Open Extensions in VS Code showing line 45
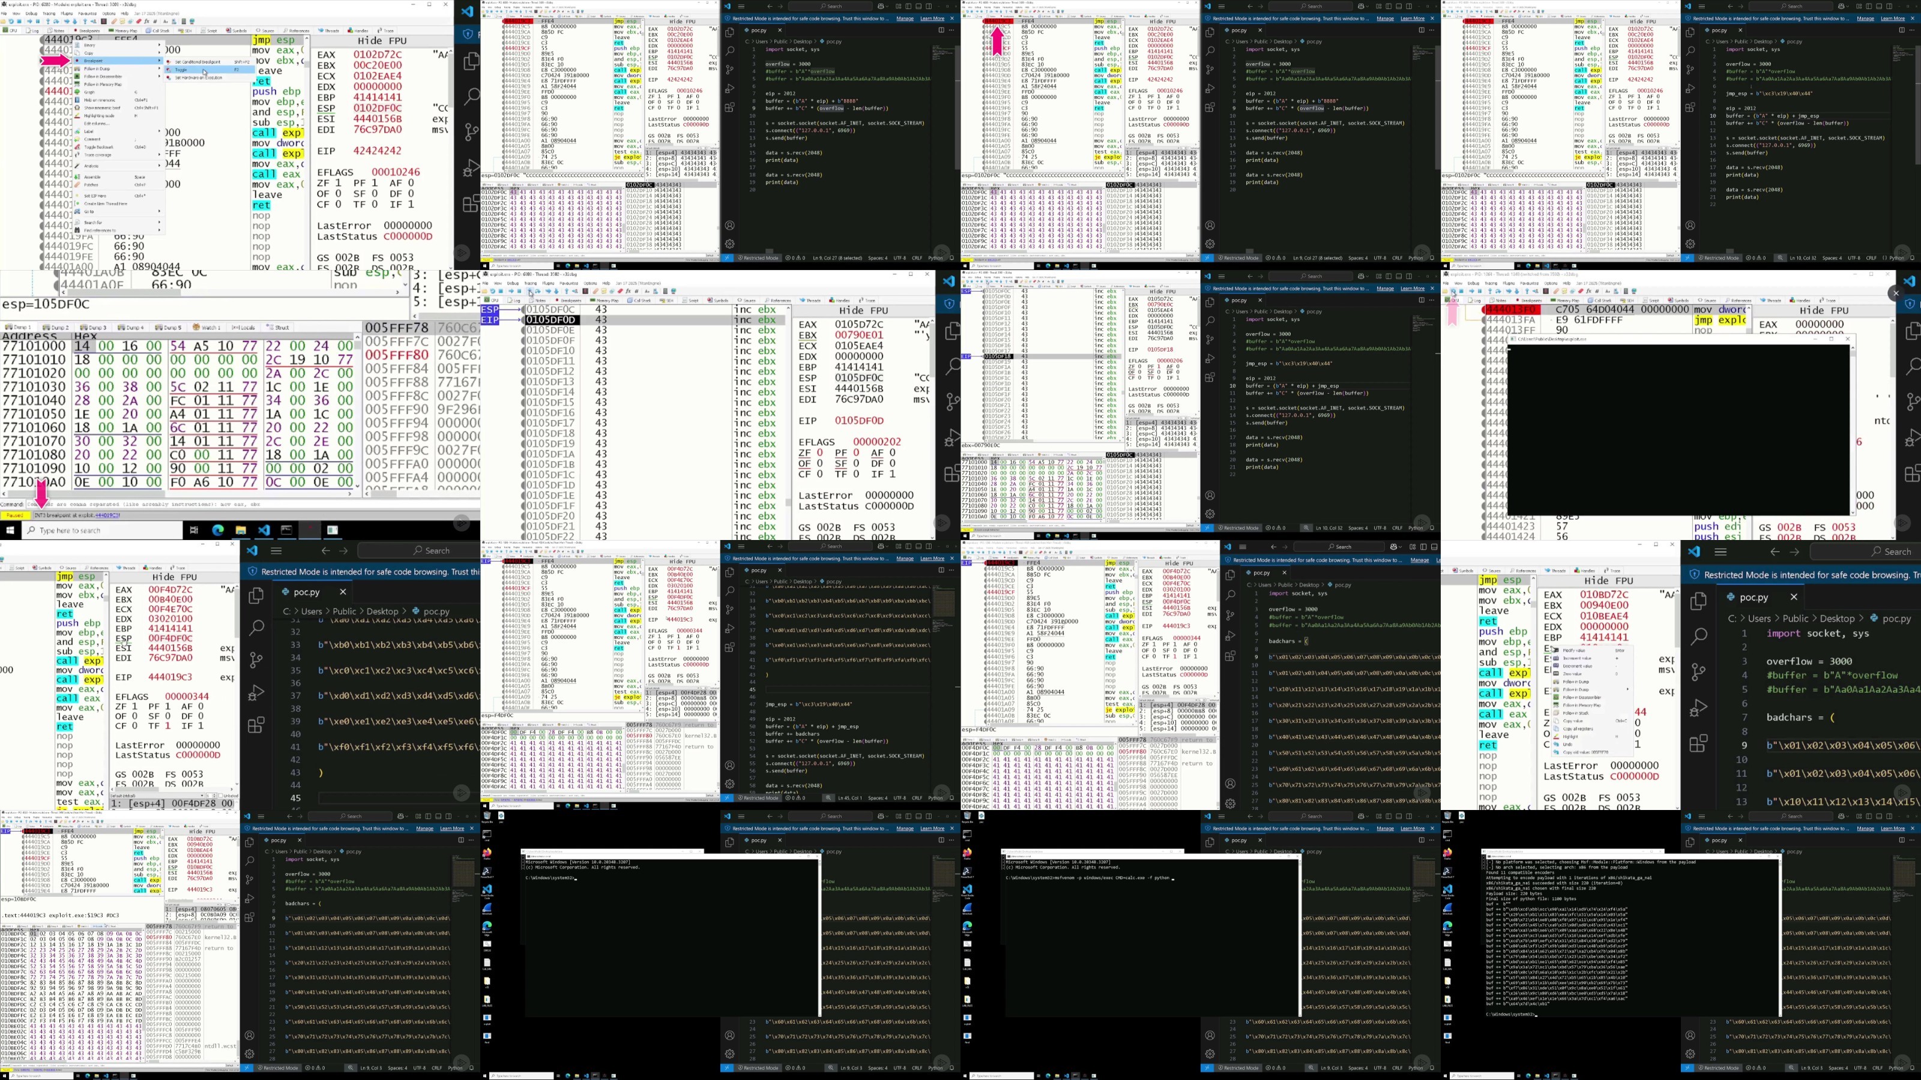 click(256, 724)
